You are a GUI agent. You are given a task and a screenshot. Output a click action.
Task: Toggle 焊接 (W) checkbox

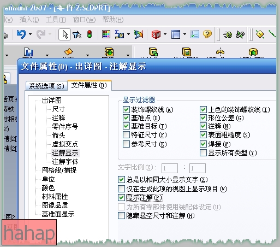[203, 144]
